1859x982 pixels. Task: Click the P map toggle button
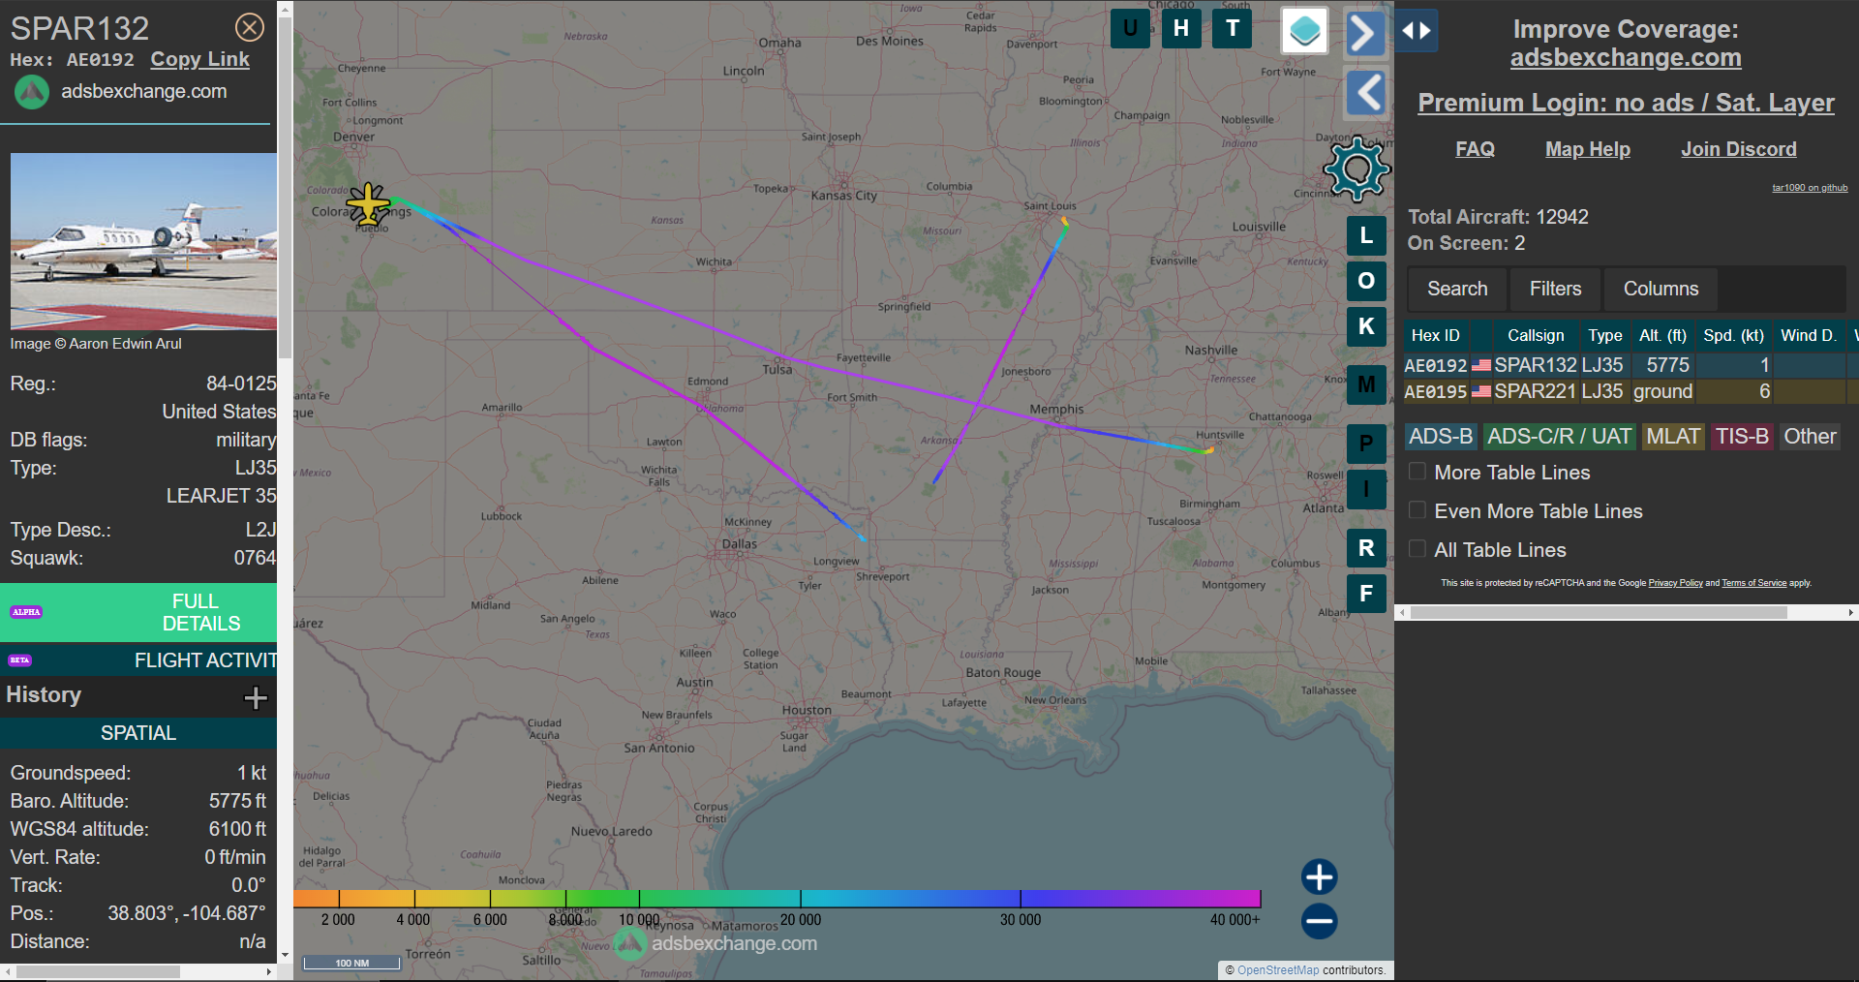point(1366,444)
